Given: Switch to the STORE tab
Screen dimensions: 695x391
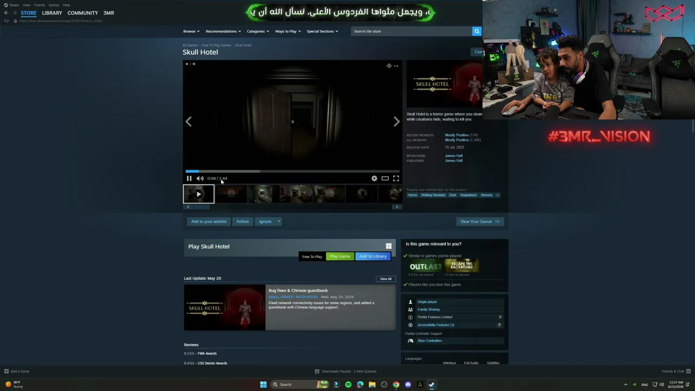Looking at the screenshot, I should [29, 13].
